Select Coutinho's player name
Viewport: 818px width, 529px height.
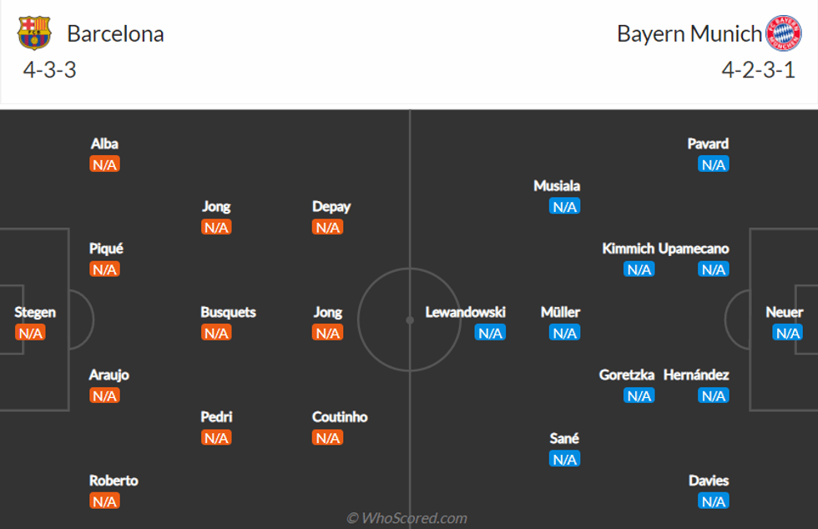click(340, 416)
